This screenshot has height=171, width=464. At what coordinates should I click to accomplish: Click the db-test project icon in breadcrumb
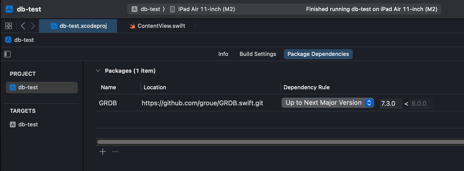coord(8,40)
